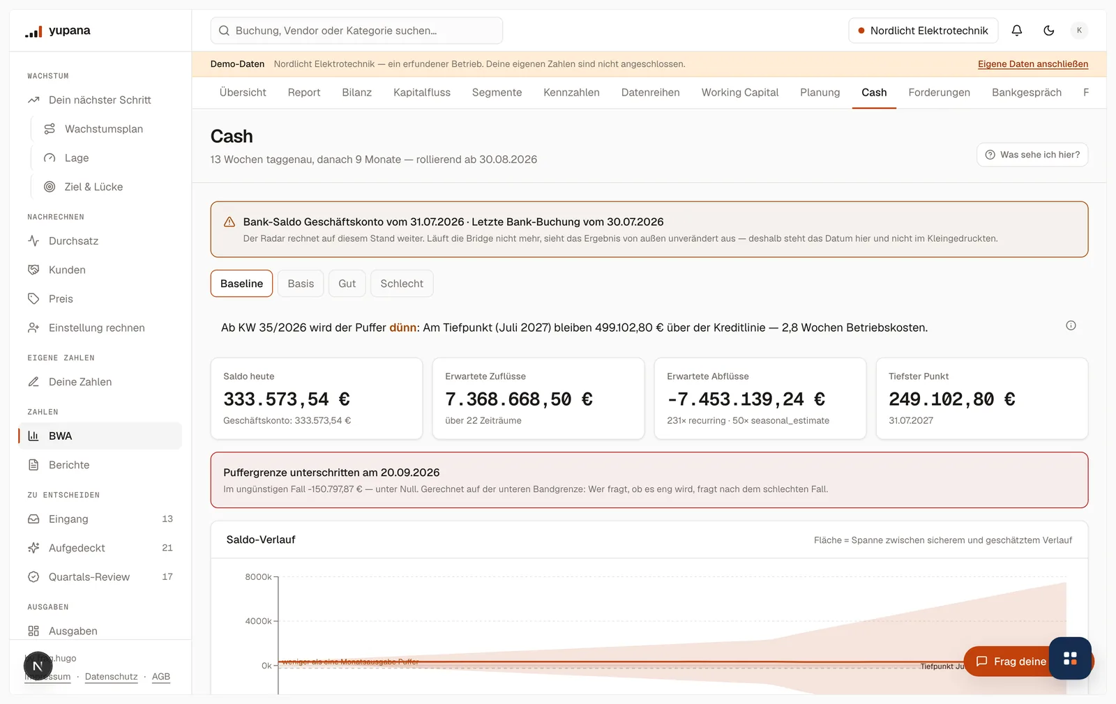The image size is (1116, 704).
Task: Switch to the Übersicht tab
Action: (243, 93)
